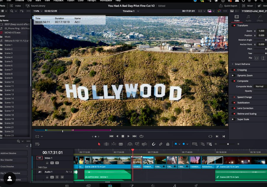Enable Dynamic Trim Mode tool
The image size is (267, 187).
tap(113, 144)
